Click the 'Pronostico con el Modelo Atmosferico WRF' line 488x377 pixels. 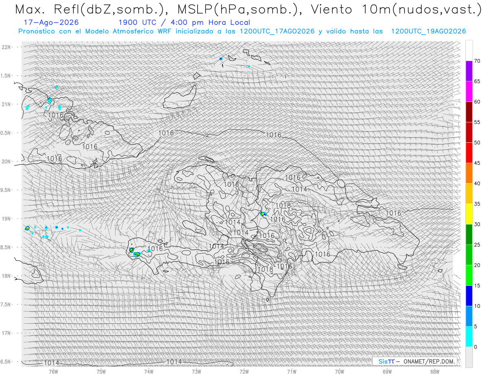(x=242, y=31)
